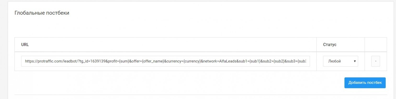
Task: Click the empty header cell above minus button
Action: click(x=376, y=45)
